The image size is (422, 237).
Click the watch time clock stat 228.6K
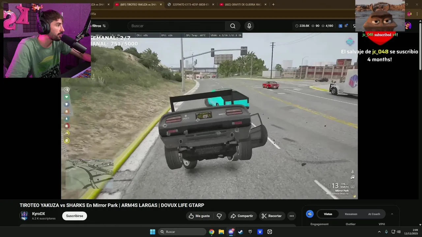[302, 26]
